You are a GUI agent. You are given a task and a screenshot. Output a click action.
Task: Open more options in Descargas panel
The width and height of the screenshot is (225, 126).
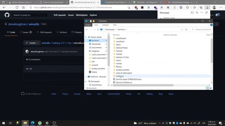(x=201, y=13)
